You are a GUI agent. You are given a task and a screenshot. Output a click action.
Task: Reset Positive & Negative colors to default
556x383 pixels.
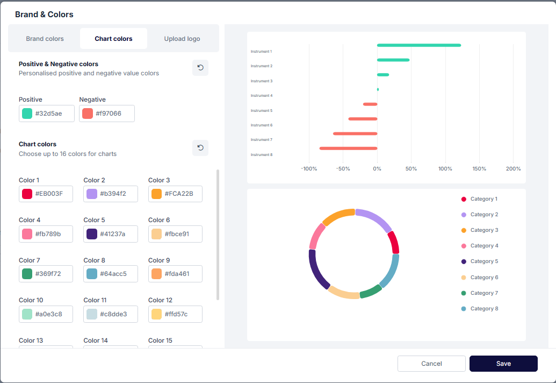tap(200, 68)
